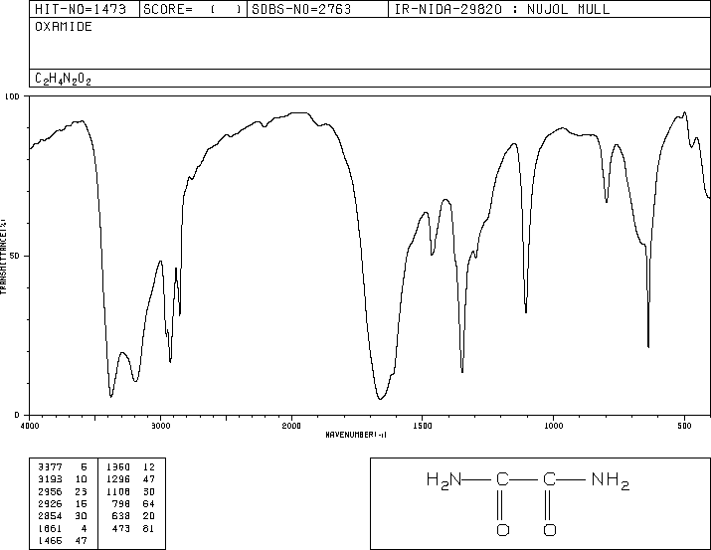Click the 1000 wavenumber axis label

pos(554,426)
